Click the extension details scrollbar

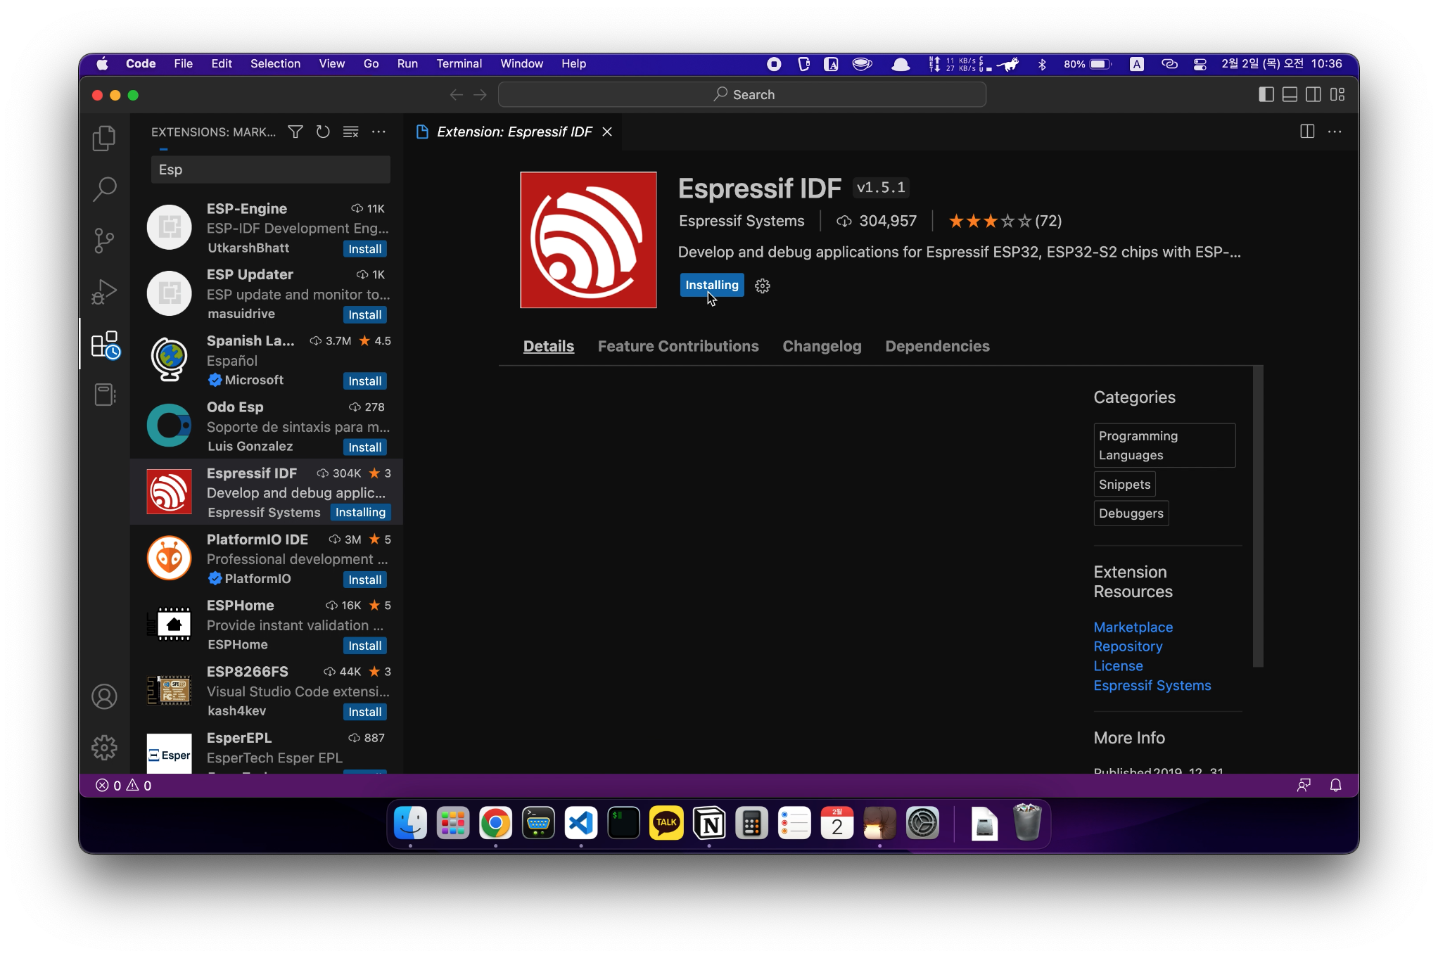click(x=1258, y=516)
